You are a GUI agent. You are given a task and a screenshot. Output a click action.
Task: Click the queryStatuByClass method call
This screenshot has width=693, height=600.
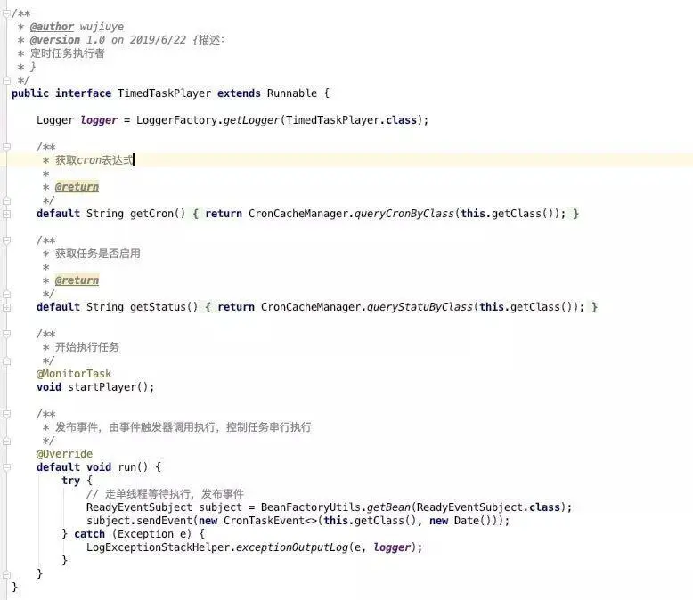click(420, 307)
